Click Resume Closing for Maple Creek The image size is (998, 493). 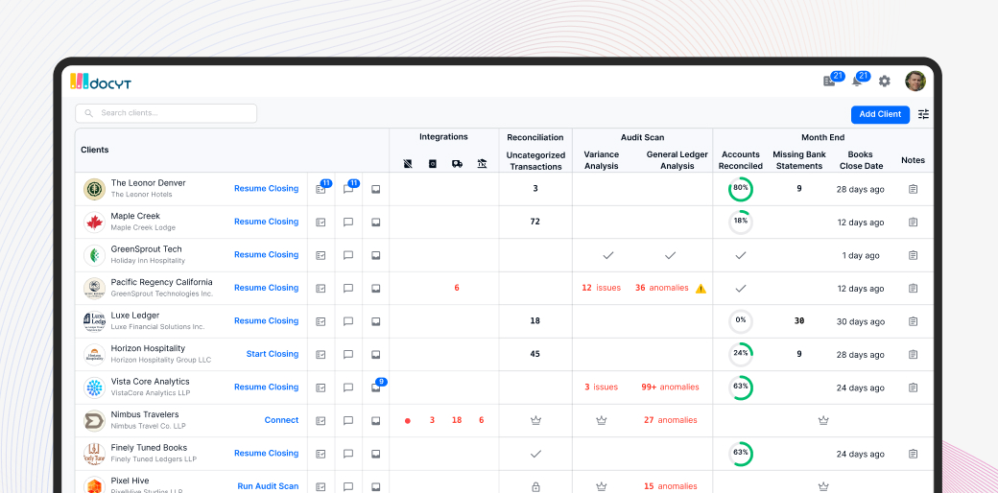[266, 222]
